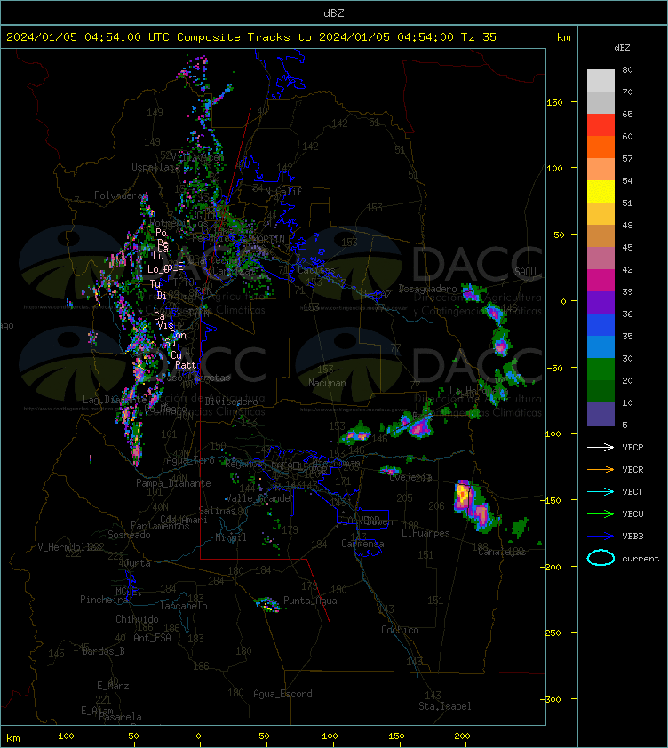Viewport: 668px width, 748px height.
Task: Click the 'Cochico' place label
Action: point(400,630)
